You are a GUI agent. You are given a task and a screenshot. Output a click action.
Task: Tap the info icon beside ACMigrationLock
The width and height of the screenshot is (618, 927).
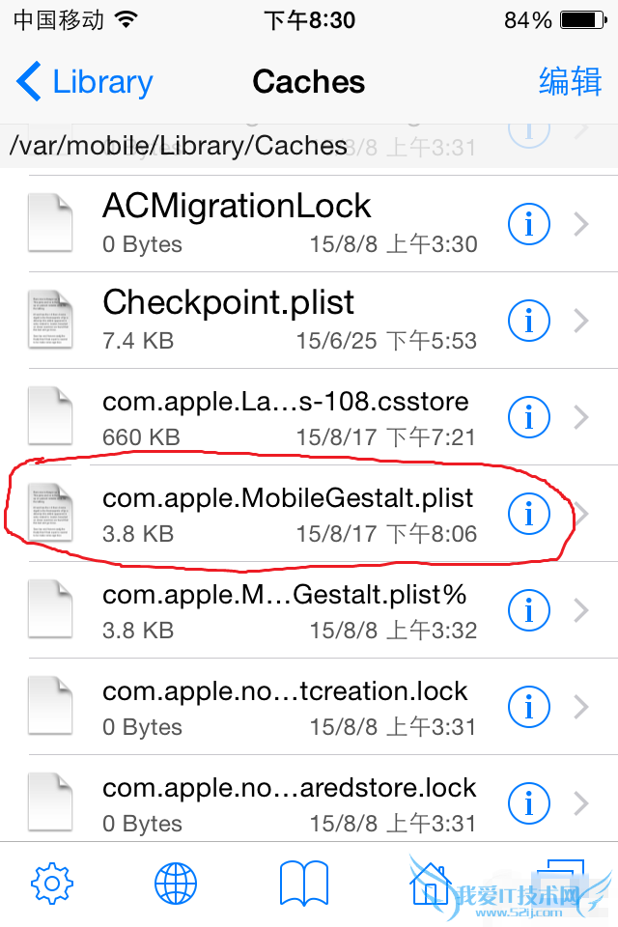[528, 223]
